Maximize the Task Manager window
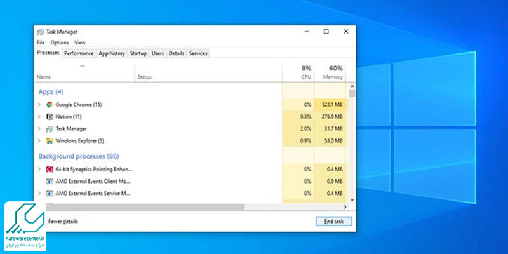The image size is (508, 254). point(326,31)
